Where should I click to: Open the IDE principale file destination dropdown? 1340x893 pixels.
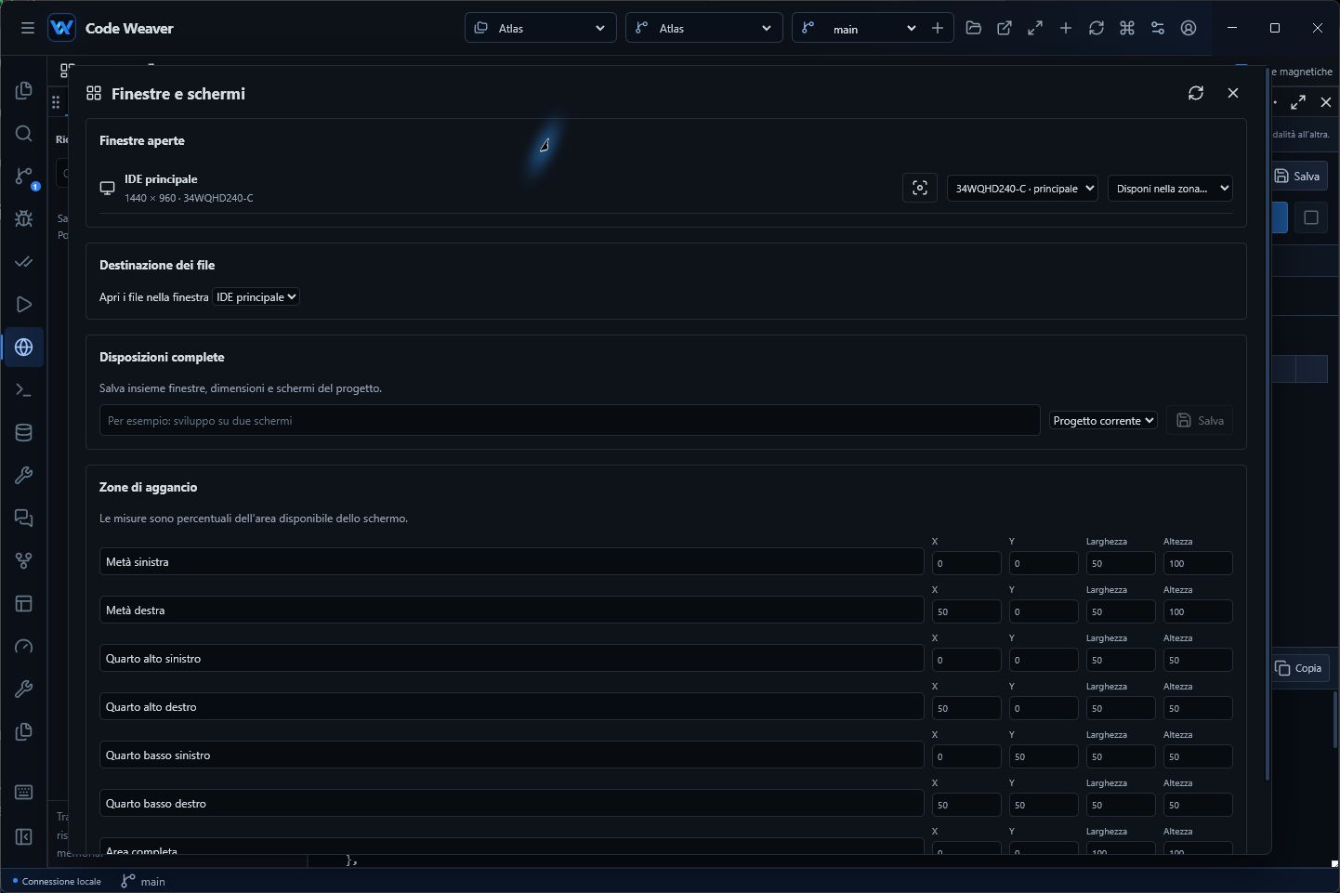(x=256, y=297)
